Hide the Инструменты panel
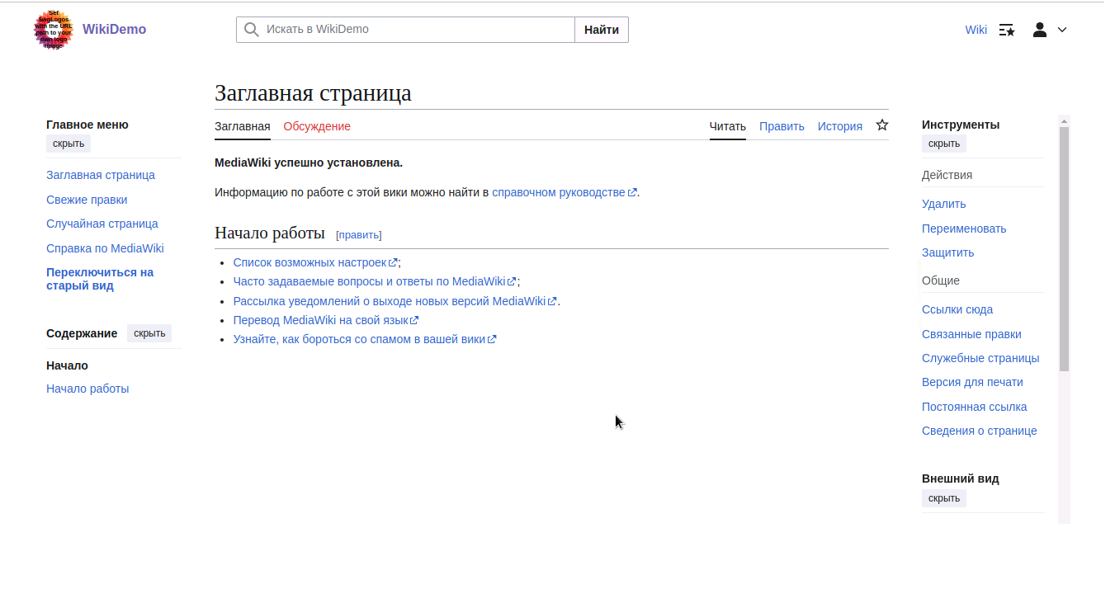This screenshot has width=1115, height=608. pos(943,144)
